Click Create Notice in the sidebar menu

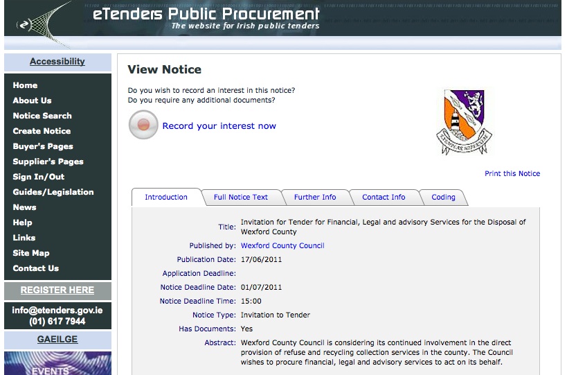(42, 131)
